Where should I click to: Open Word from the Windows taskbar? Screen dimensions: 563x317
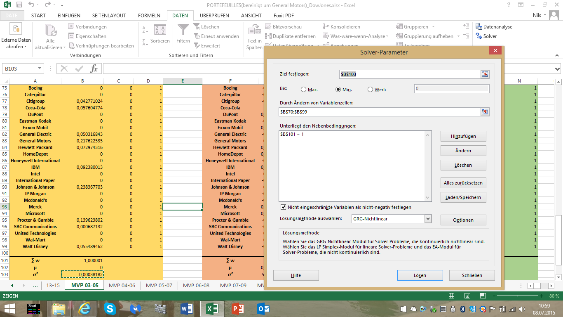coord(187,309)
